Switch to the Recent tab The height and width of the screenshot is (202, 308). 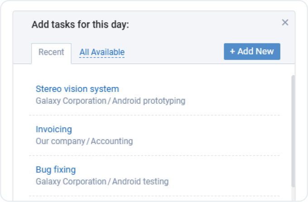51,52
